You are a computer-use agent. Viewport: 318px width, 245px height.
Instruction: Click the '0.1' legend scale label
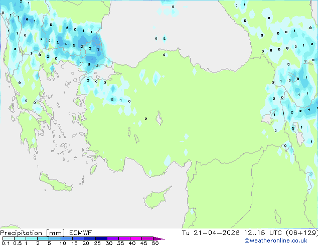coord(6,243)
